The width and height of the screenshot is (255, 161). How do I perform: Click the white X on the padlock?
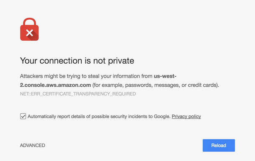pyautogui.click(x=29, y=33)
